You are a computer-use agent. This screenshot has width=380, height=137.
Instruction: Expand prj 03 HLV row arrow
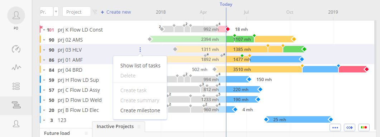pyautogui.click(x=44, y=50)
